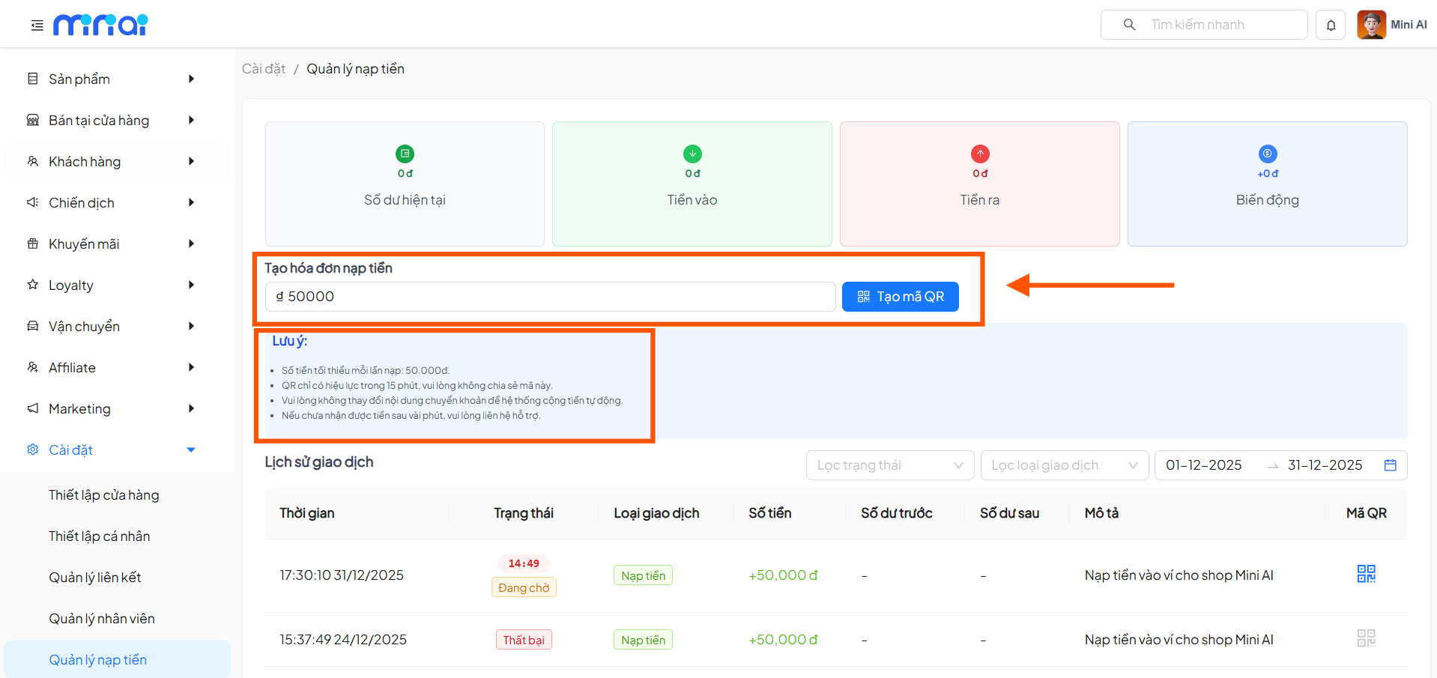Screen dimensions: 1437x678
Task: Open the hamburger menu next to the logo
Action: click(35, 24)
